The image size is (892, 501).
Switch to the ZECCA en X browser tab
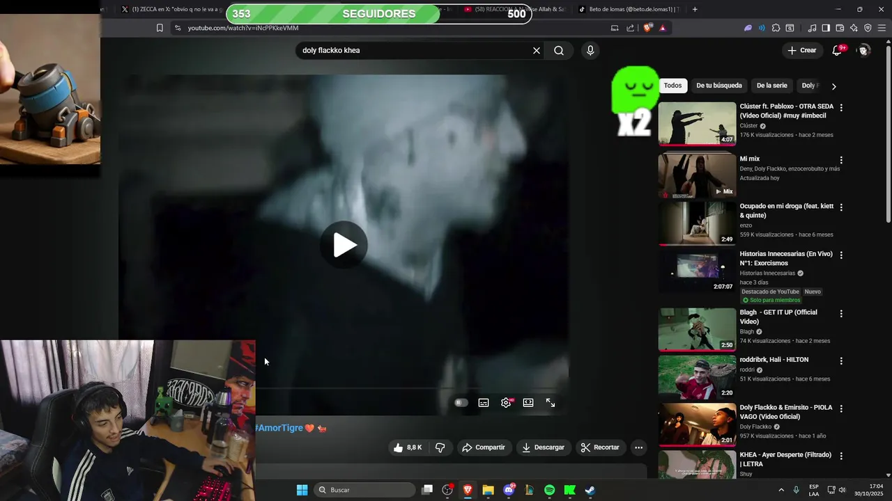tap(172, 9)
